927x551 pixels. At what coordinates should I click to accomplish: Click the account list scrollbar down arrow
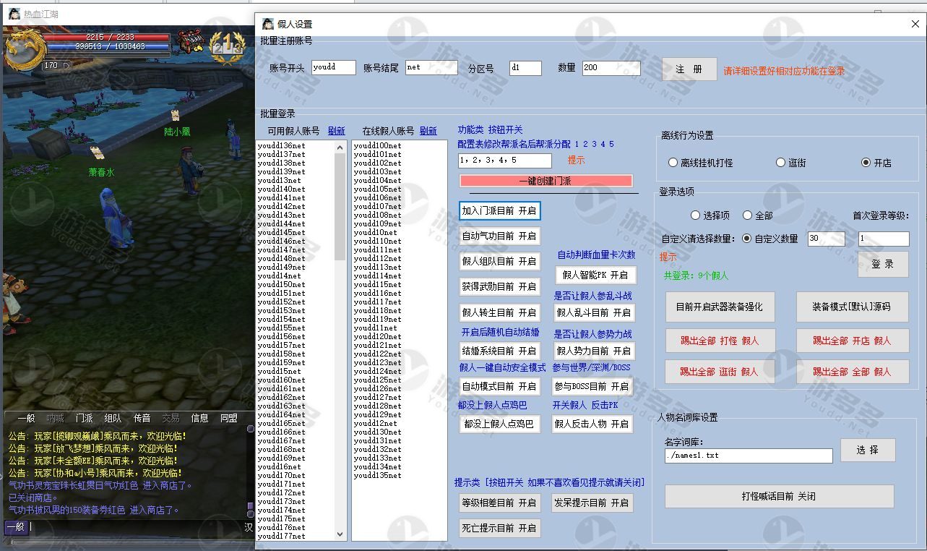(340, 534)
